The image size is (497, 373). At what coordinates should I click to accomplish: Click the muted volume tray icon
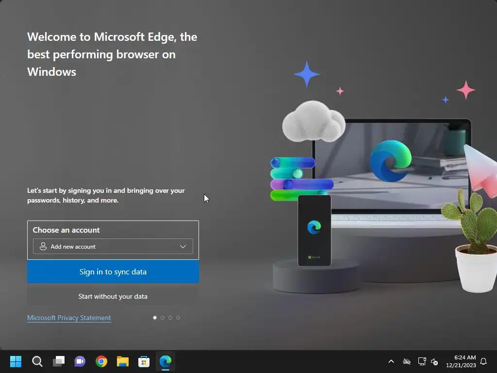tap(434, 361)
